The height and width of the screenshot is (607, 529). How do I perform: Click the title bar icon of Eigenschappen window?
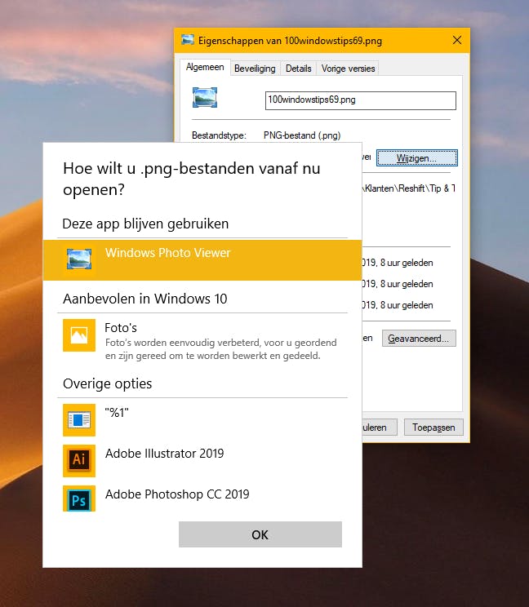pyautogui.click(x=188, y=40)
